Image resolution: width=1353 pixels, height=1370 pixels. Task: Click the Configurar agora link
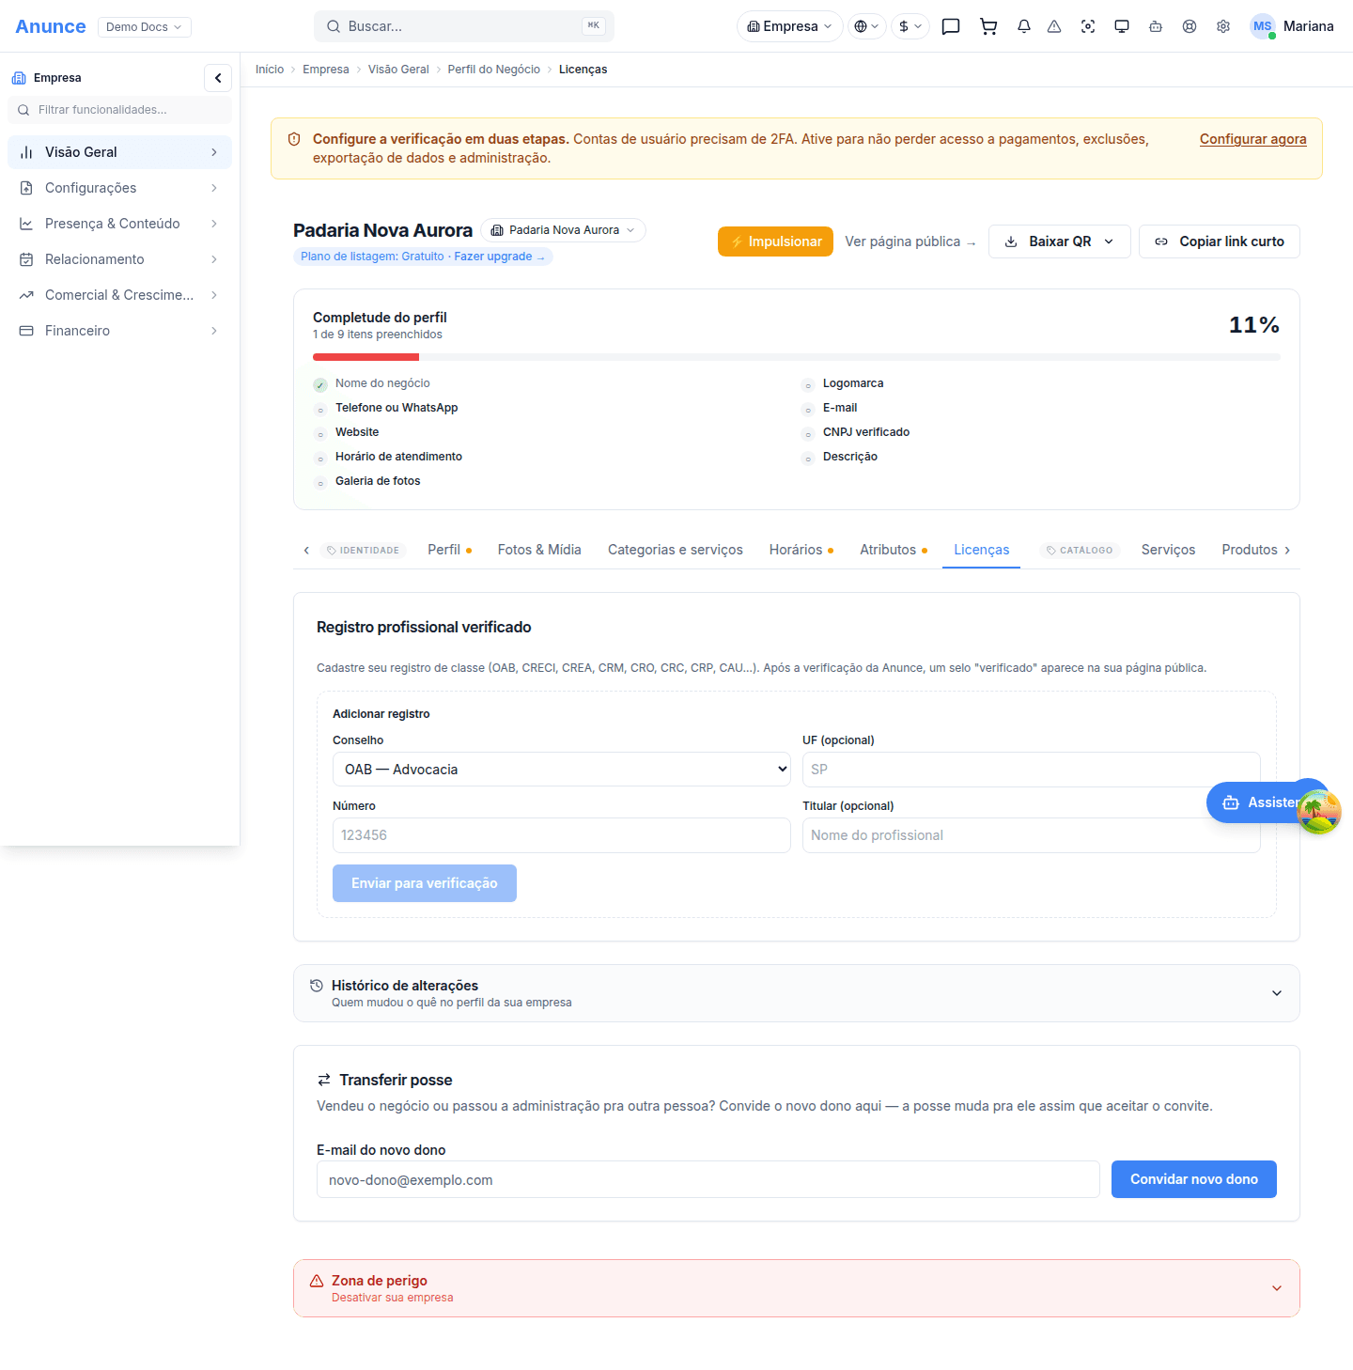(1253, 139)
